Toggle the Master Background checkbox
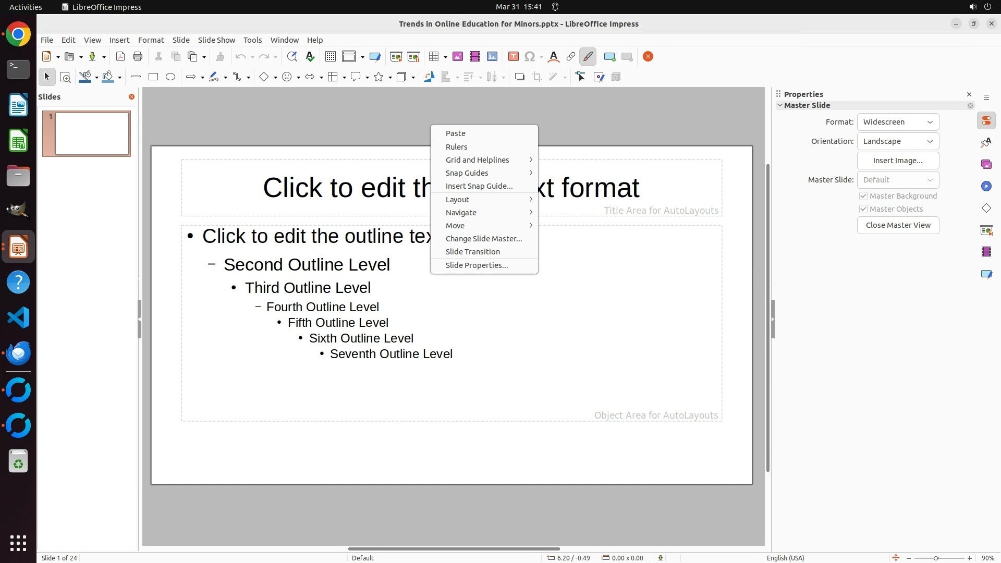 pos(863,196)
